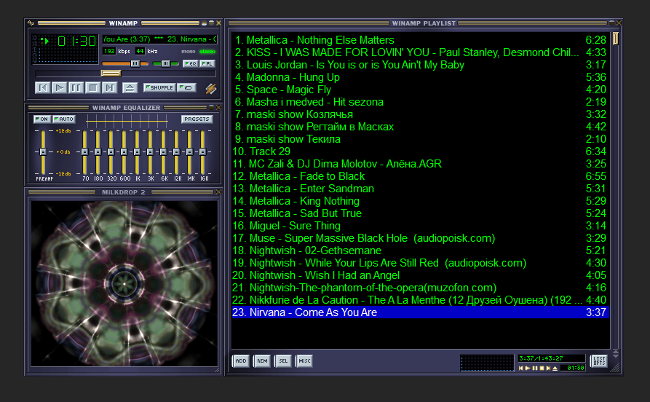Viewport: 650px width, 402px height.
Task: Click the 320 Hz equalizer band slider
Action: click(x=111, y=151)
